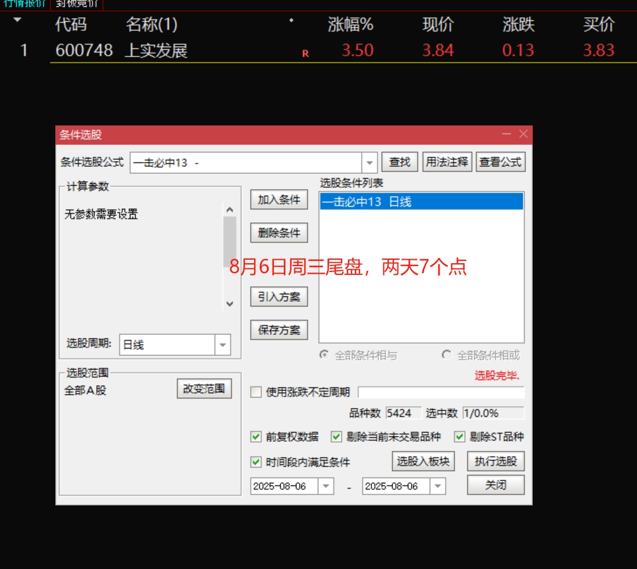
Task: Click stock name 上实发展
Action: pos(156,50)
